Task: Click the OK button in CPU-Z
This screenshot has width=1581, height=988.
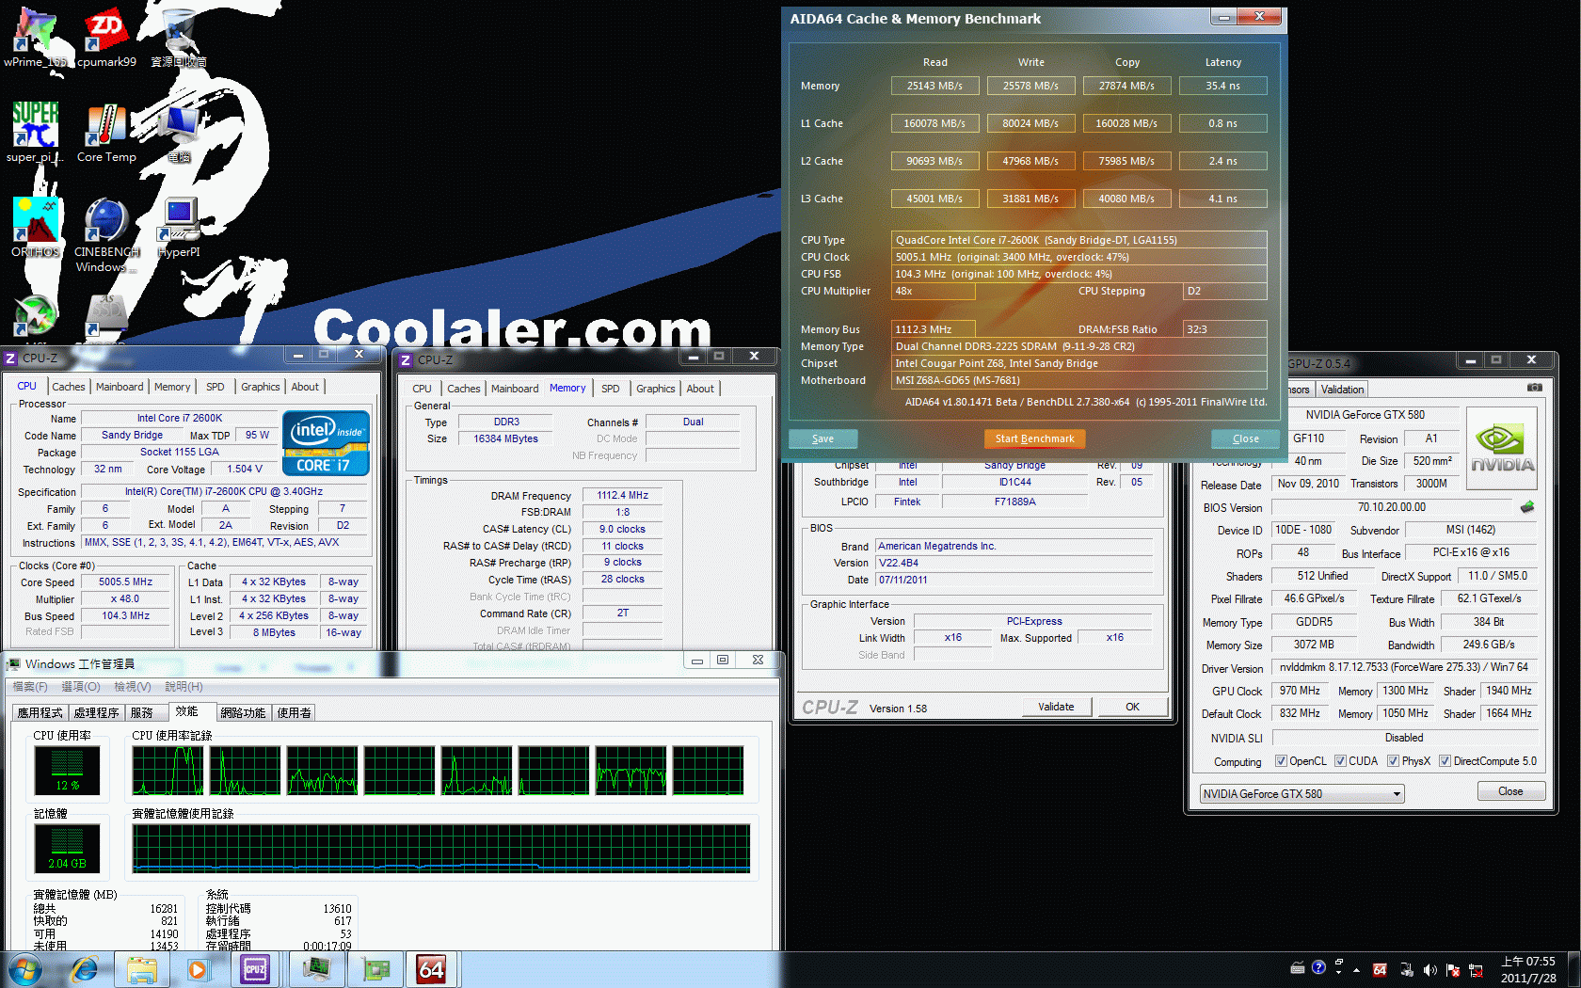Action: [1132, 707]
